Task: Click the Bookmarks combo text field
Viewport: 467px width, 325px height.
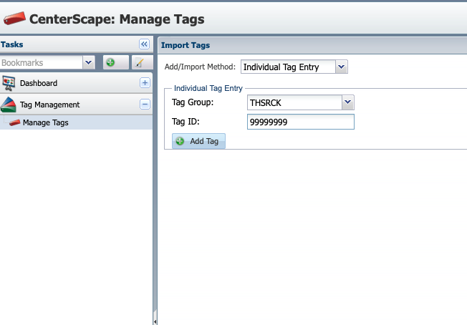Action: pyautogui.click(x=42, y=62)
